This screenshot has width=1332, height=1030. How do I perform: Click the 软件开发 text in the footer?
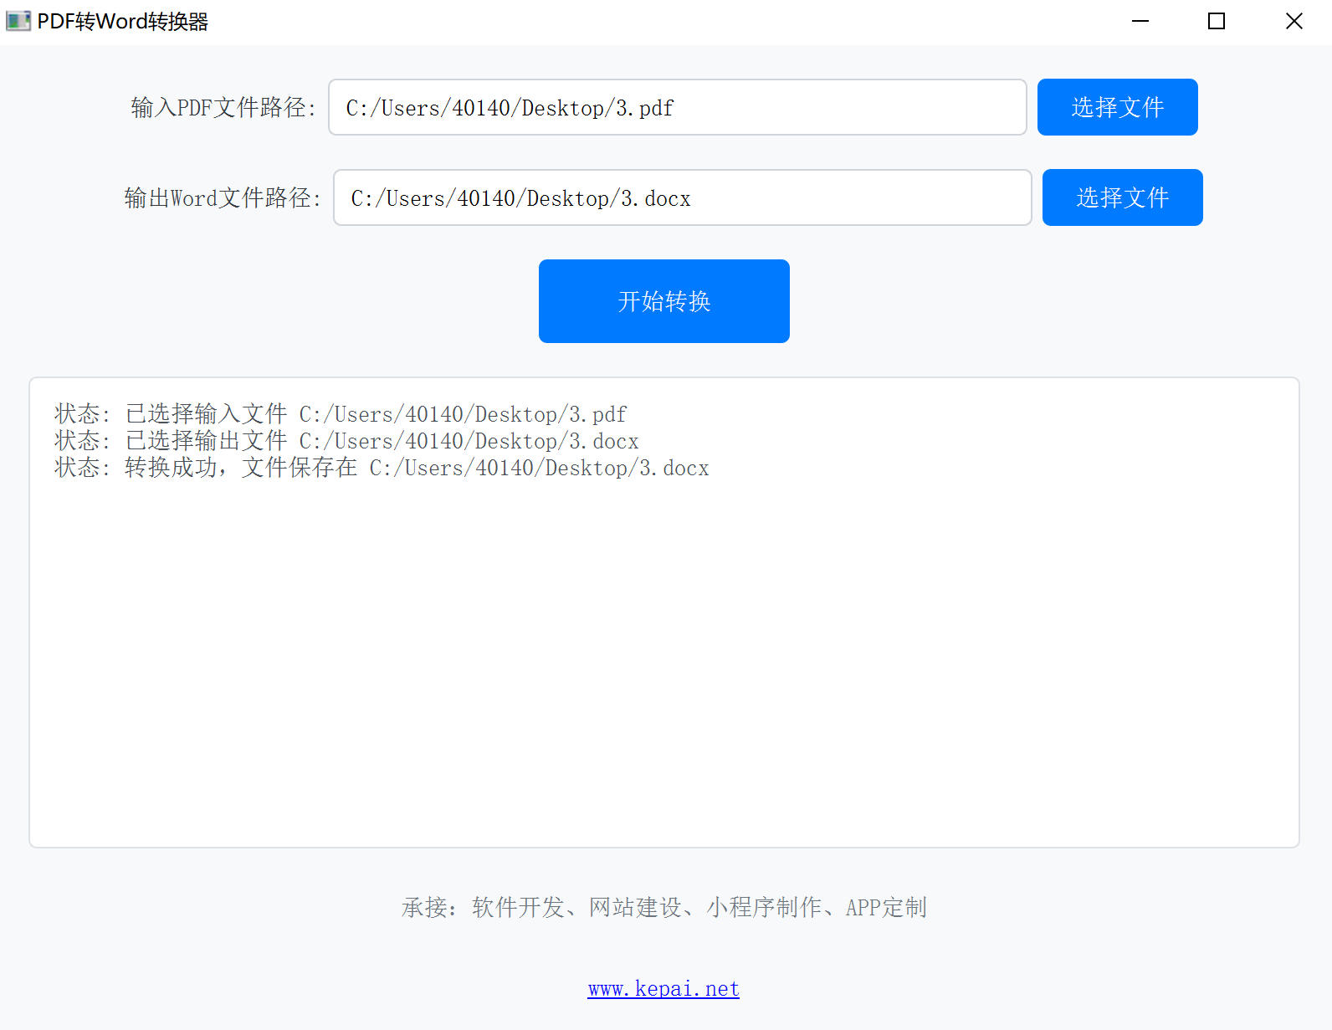(518, 907)
